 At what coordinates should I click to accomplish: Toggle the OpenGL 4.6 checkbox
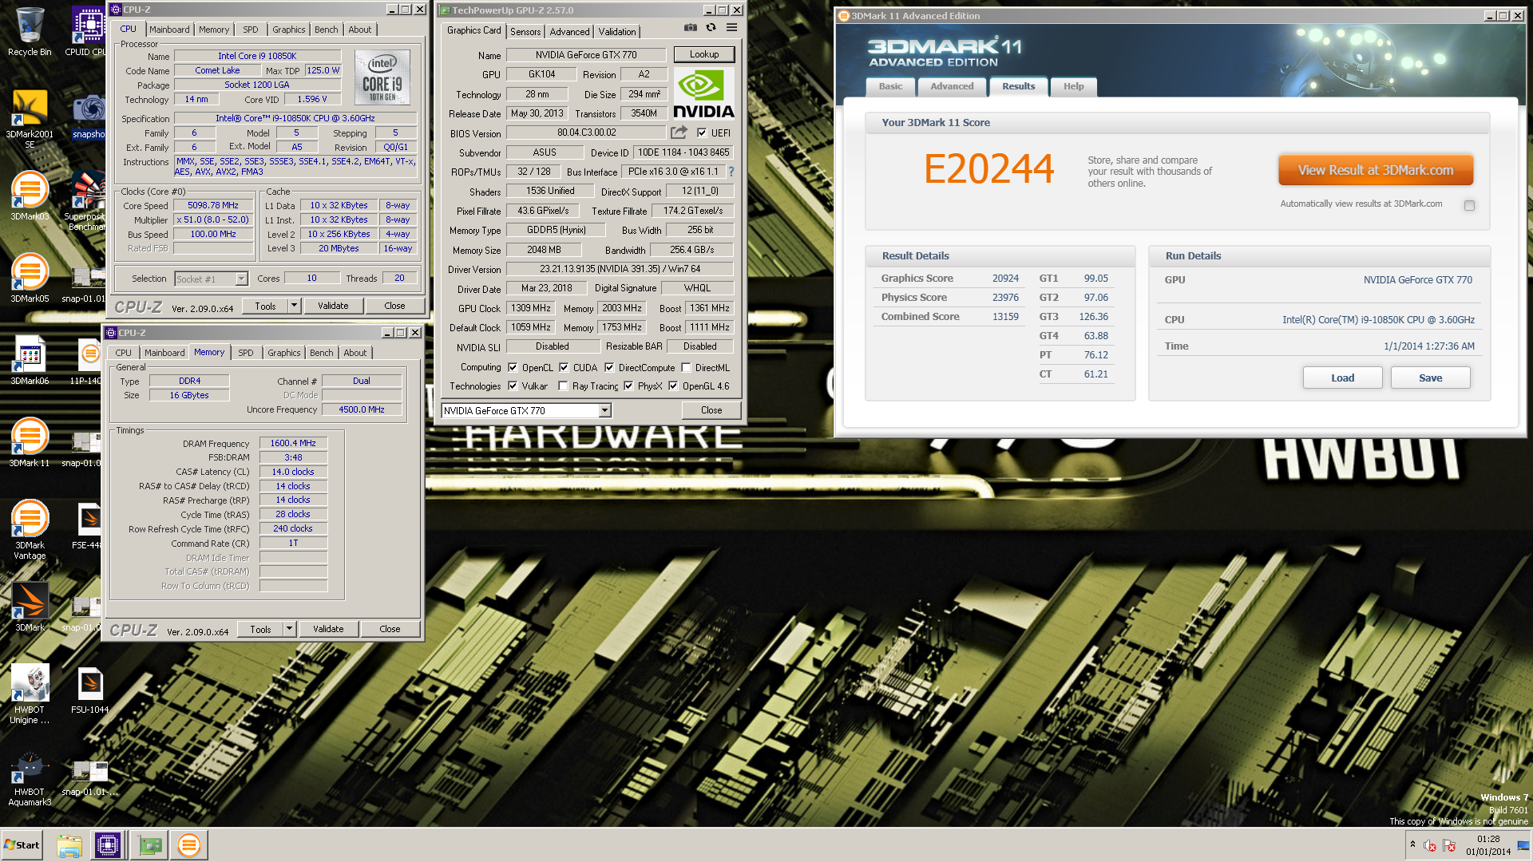673,386
